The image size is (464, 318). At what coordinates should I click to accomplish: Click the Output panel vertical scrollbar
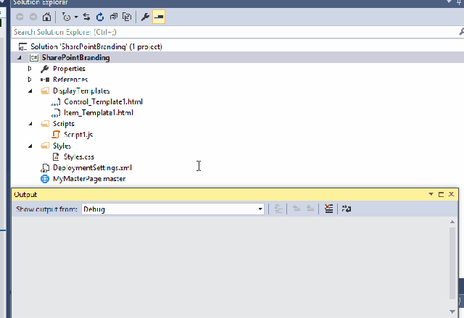(455, 261)
